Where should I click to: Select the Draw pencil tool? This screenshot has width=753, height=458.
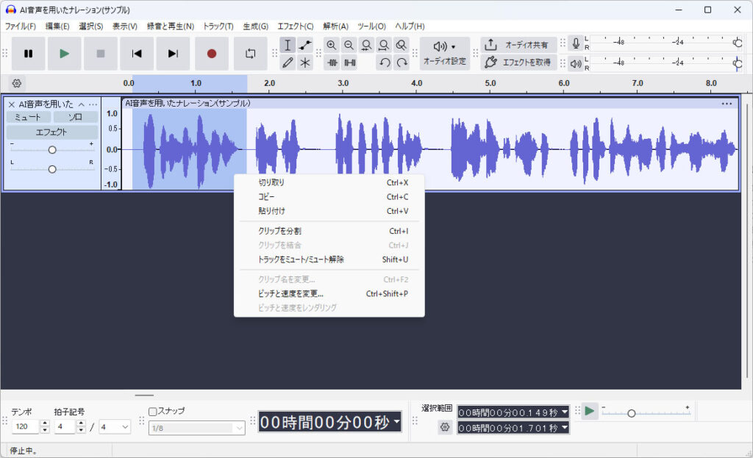[288, 62]
